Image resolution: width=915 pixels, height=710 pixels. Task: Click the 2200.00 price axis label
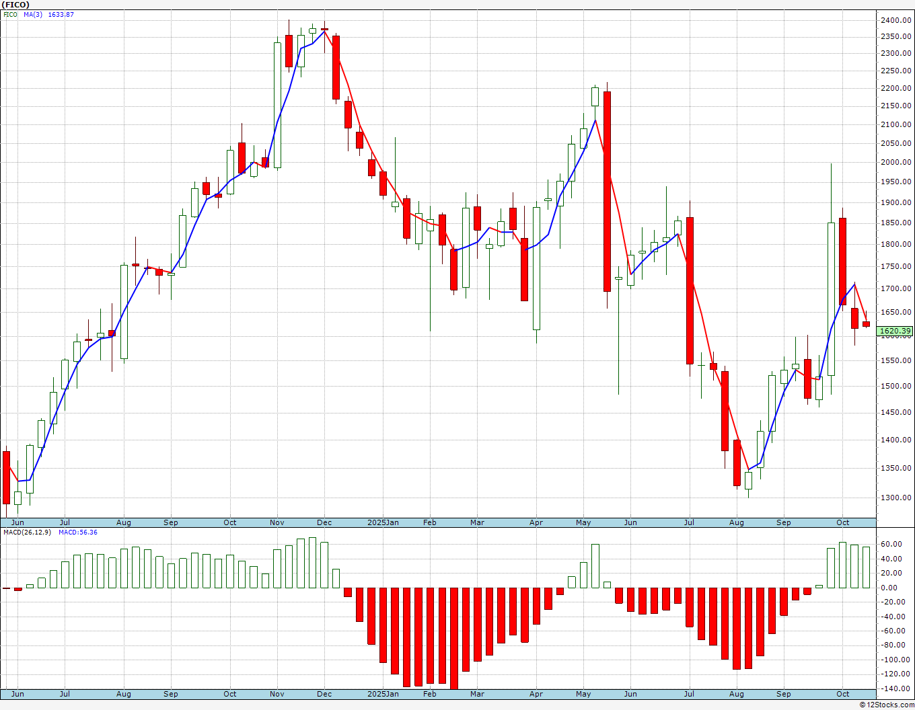[x=895, y=88]
